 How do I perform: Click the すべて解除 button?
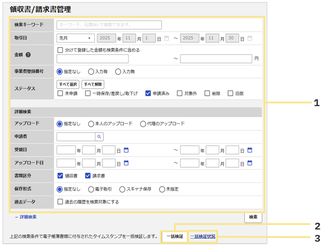93,84
